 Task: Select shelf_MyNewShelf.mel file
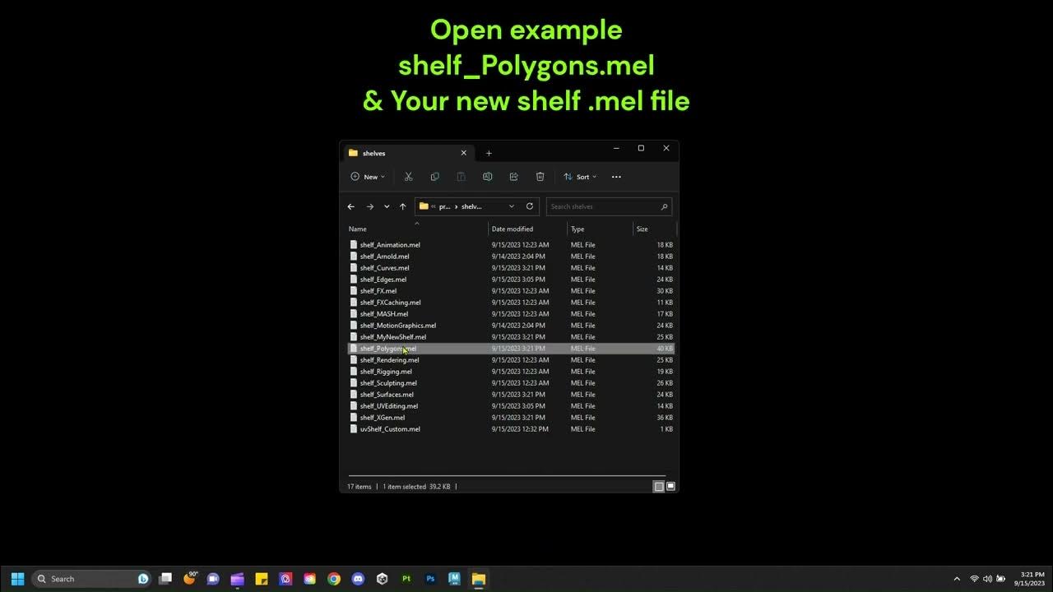coord(511,336)
